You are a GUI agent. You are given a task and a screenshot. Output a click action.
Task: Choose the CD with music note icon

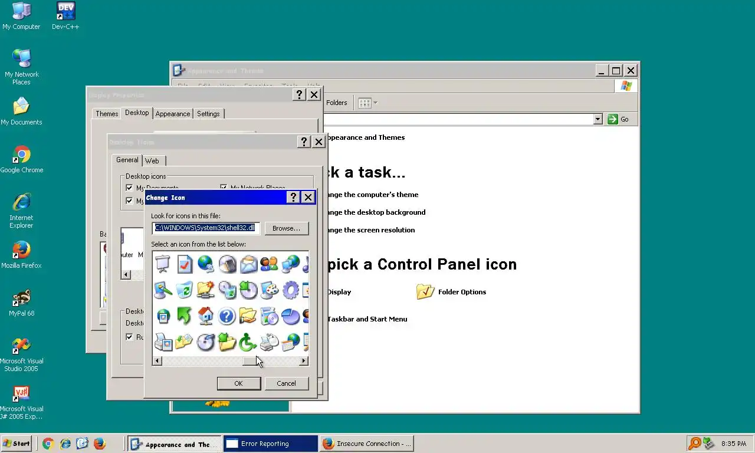[x=206, y=342]
